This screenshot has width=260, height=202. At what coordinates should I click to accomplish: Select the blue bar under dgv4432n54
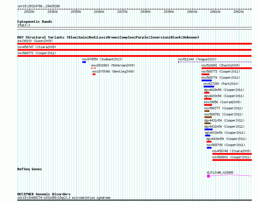[208, 129]
